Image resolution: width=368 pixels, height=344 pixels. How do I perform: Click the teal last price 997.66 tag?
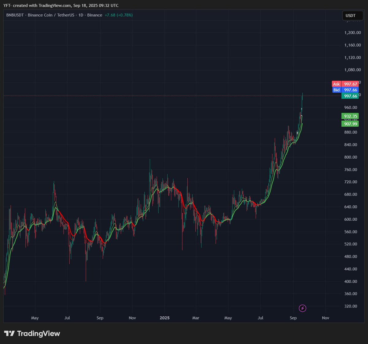pos(350,96)
